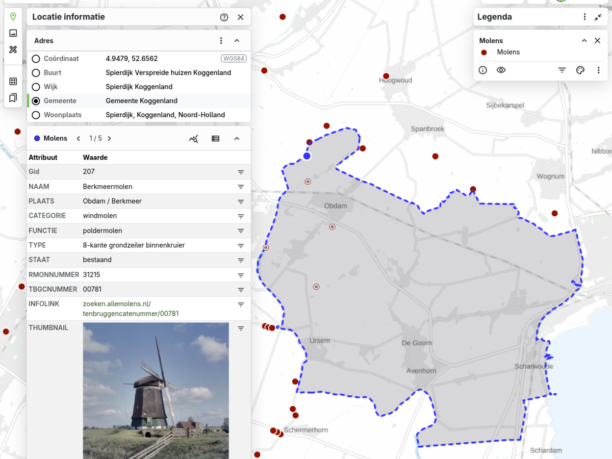The image size is (612, 459).
Task: Click the Buurt value Spierdijk Verspreide huizen Koggenland
Action: click(168, 73)
